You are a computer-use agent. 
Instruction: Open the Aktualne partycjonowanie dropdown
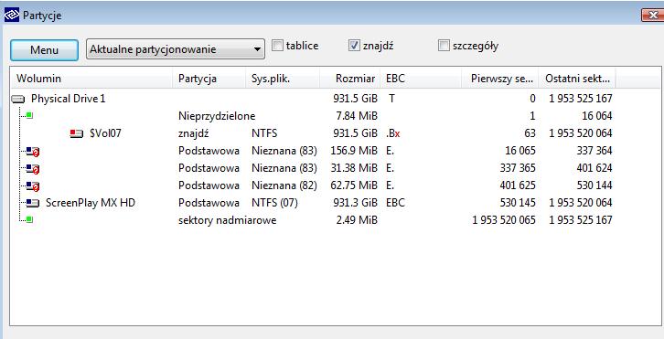click(x=176, y=49)
